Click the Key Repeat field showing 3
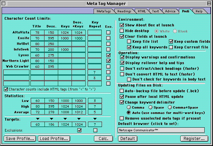The width and height of the screenshot is (213, 146). [x=95, y=78]
